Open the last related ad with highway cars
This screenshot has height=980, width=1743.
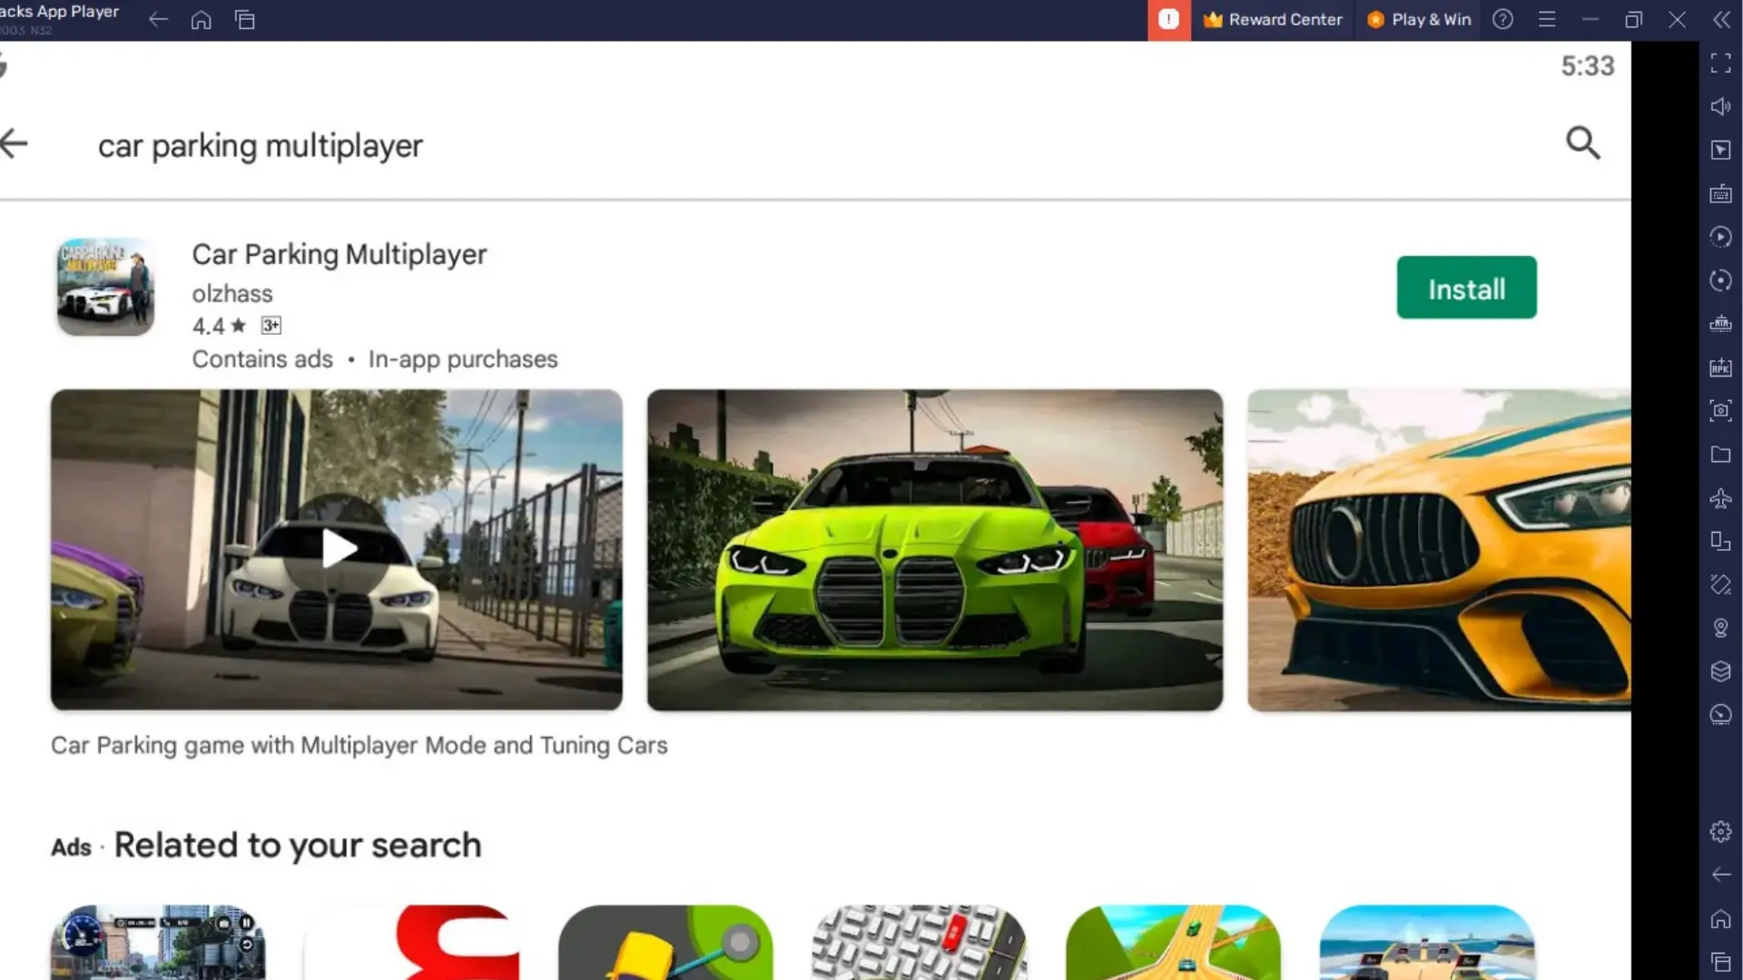pyautogui.click(x=1427, y=942)
